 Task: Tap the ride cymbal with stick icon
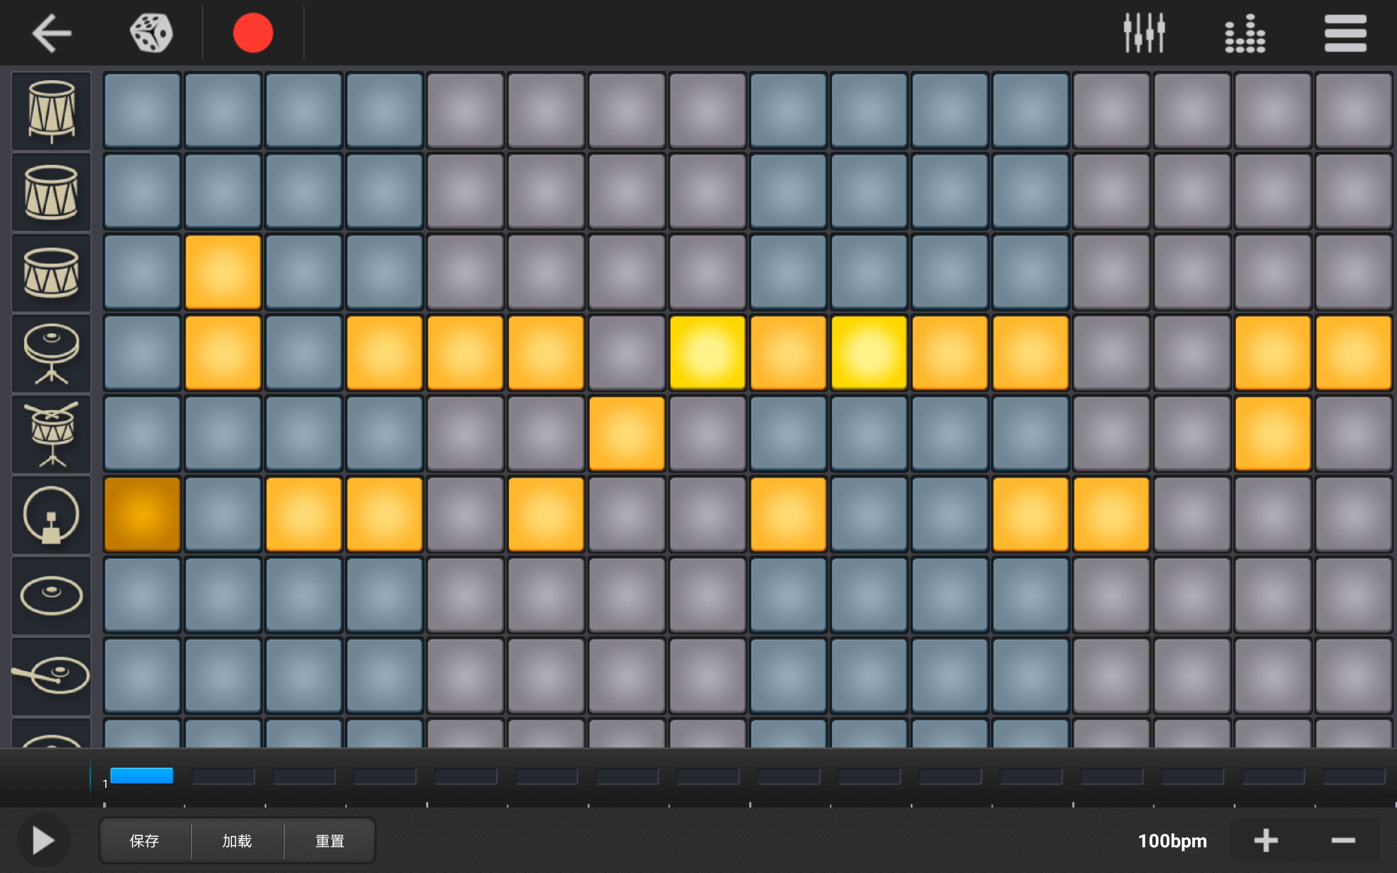point(51,675)
